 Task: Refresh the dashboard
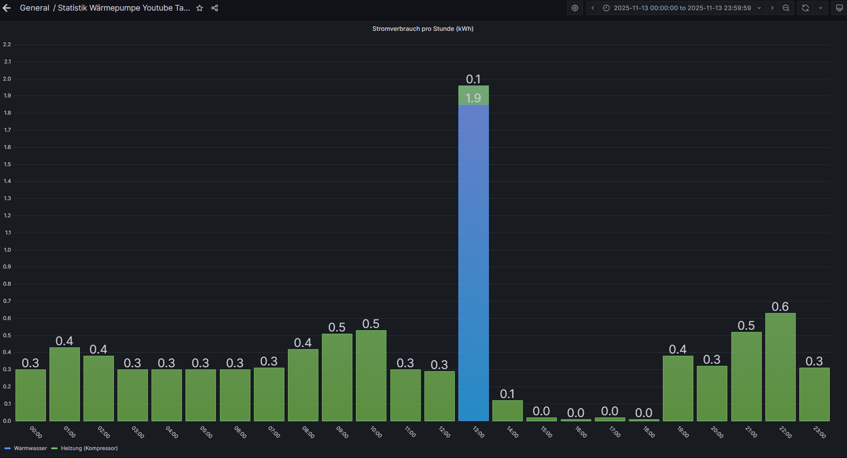coord(805,8)
